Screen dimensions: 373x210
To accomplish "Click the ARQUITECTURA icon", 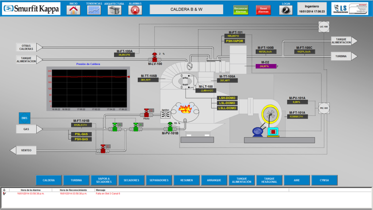I will pos(114,10).
